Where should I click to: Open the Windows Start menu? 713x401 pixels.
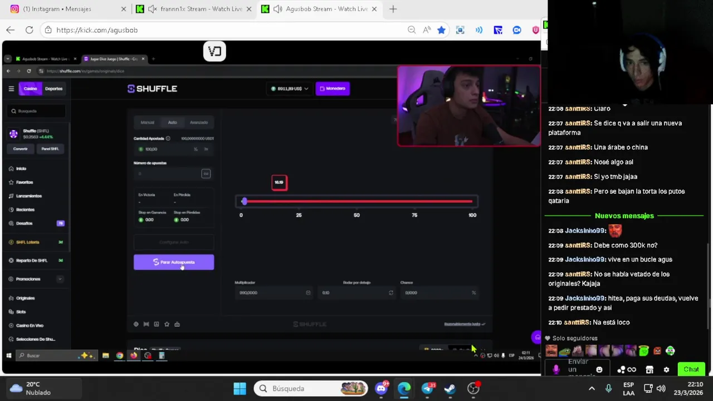(240, 388)
